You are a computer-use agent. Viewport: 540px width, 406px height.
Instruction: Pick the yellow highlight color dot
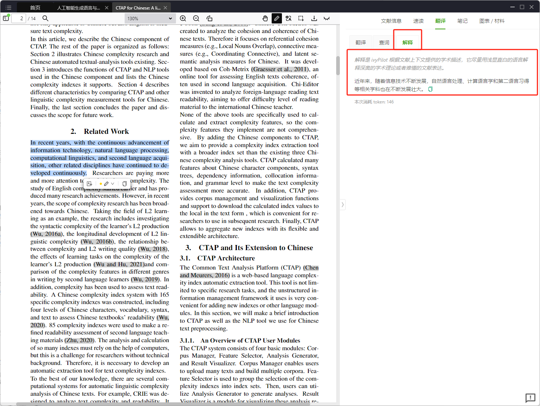[x=100, y=184]
